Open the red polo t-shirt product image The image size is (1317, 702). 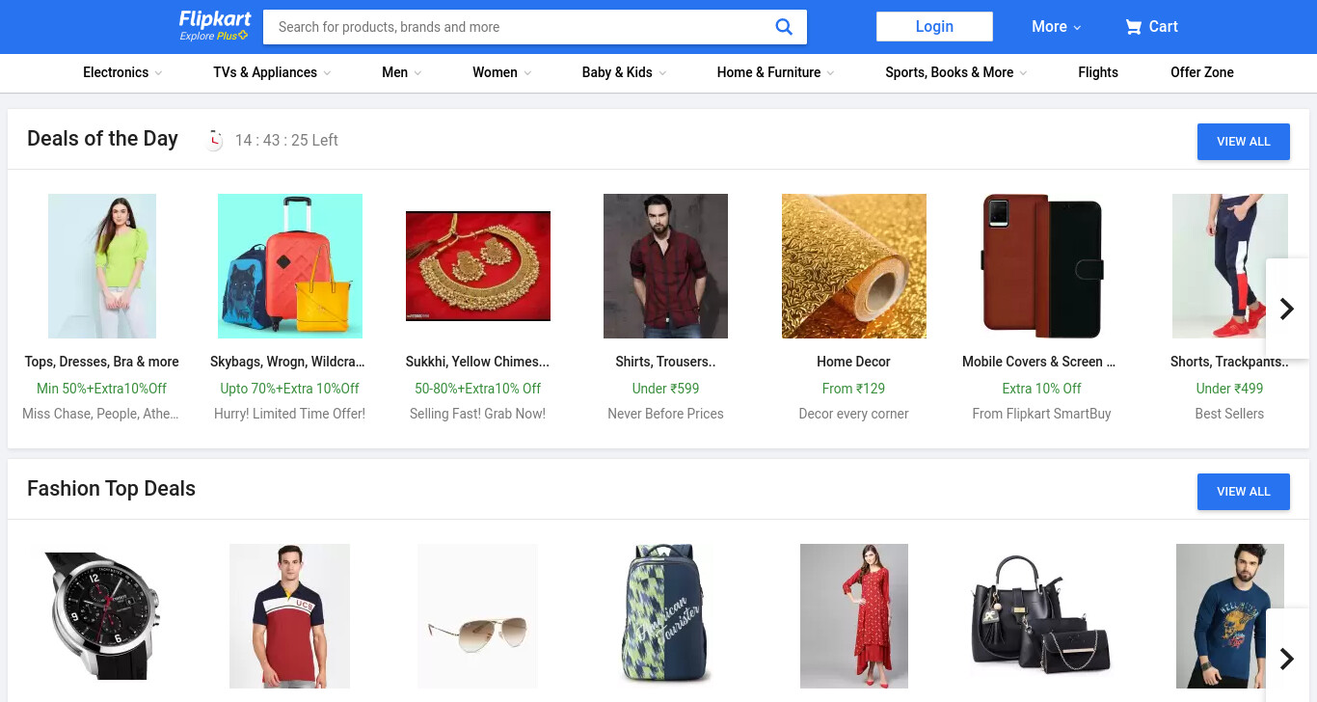tap(289, 616)
